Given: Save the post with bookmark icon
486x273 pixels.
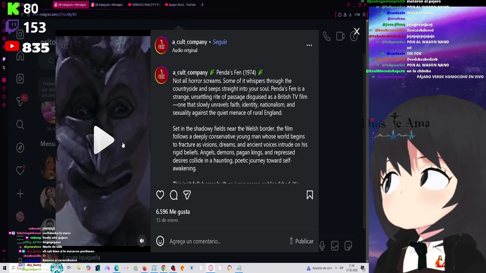Looking at the screenshot, I should [310, 195].
